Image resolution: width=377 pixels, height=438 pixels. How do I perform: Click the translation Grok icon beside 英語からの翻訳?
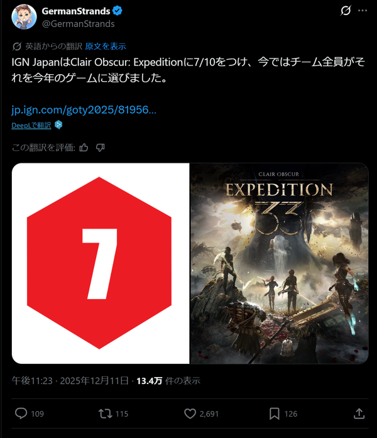[17, 47]
